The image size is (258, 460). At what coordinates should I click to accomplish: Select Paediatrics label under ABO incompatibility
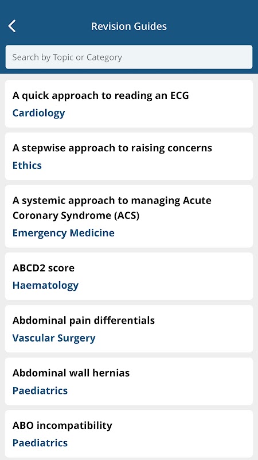pos(40,443)
